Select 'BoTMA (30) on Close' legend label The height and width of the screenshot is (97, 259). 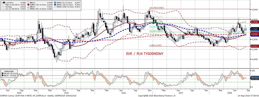click(38, 5)
